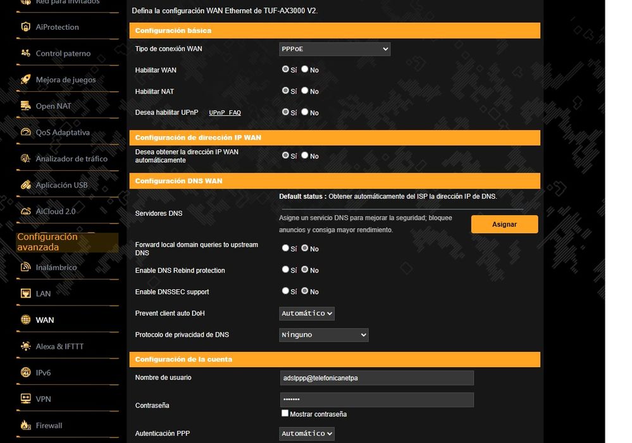Open Control paterno via its family icon
The width and height of the screenshot is (632, 443).
(x=25, y=54)
